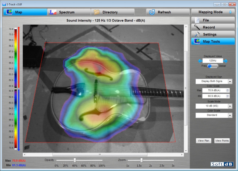The image size is (238, 171).
Task: Click the File document icon
Action: tap(197, 20)
